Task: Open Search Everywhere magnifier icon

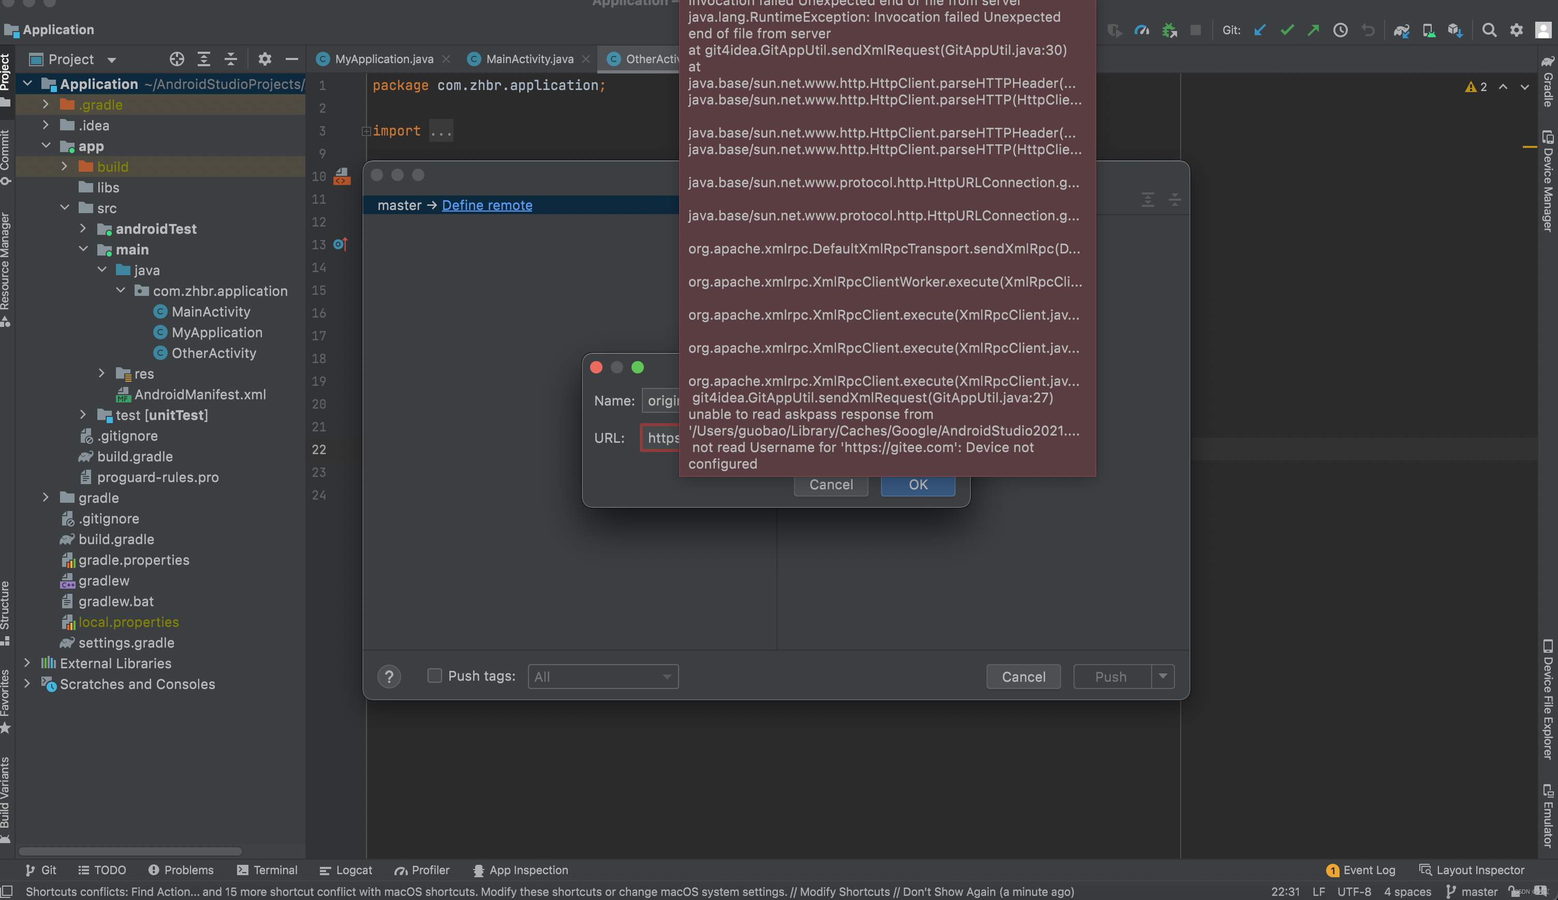Action: click(1489, 31)
